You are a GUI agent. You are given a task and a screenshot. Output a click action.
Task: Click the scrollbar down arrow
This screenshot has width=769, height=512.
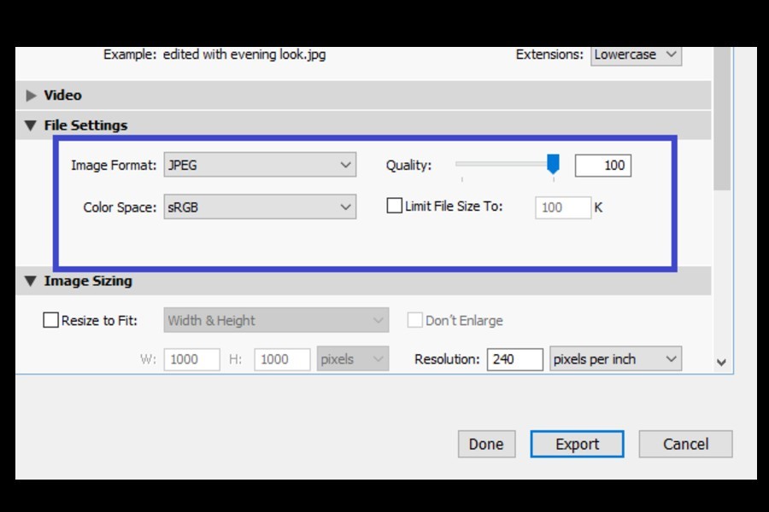pos(722,363)
